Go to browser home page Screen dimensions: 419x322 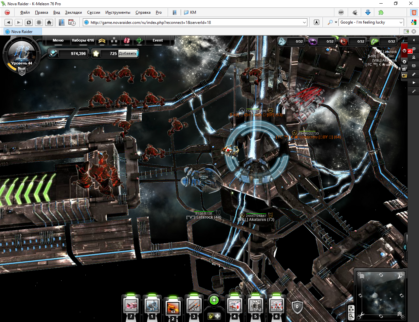49,22
